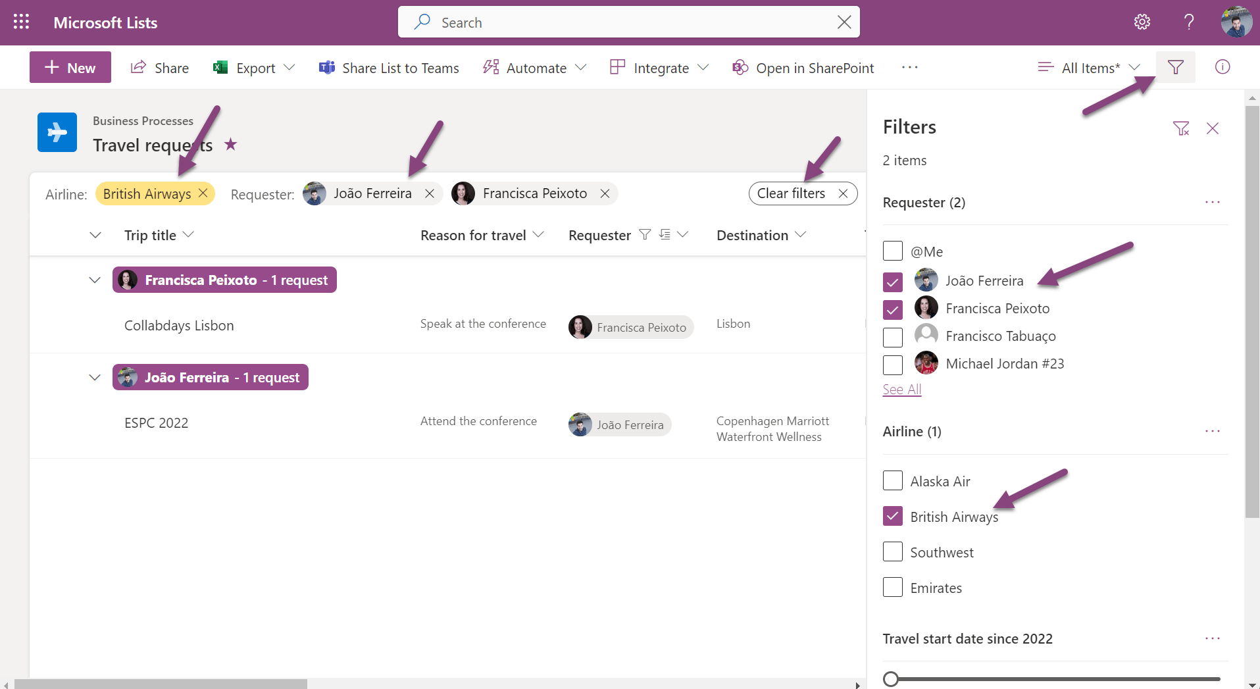Click Requester column filter funnel icon
This screenshot has height=689, width=1260.
coord(645,234)
